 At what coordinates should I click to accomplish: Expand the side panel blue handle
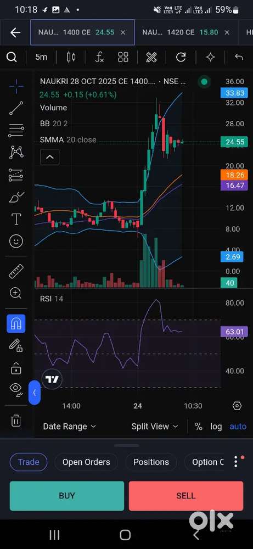(x=34, y=393)
